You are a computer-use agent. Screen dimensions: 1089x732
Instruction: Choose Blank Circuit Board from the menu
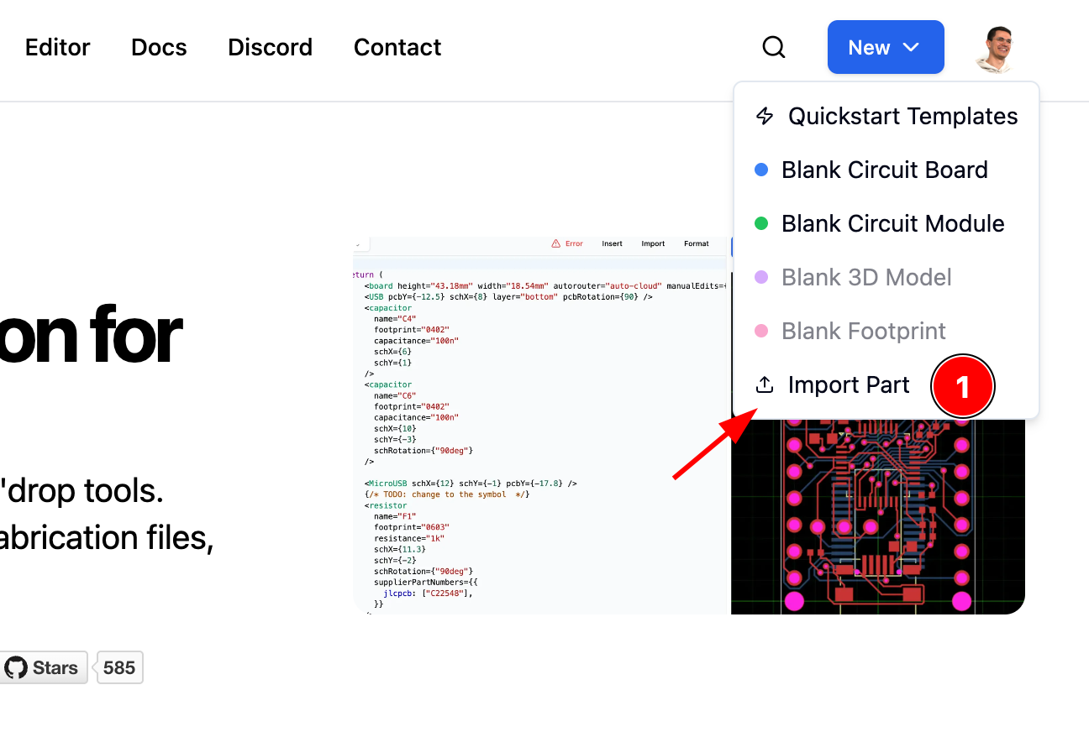pos(884,170)
